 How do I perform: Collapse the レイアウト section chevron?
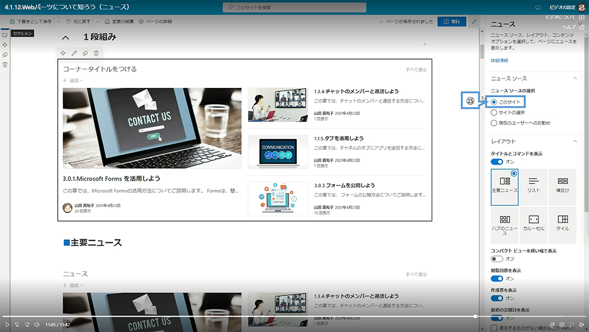click(x=575, y=141)
